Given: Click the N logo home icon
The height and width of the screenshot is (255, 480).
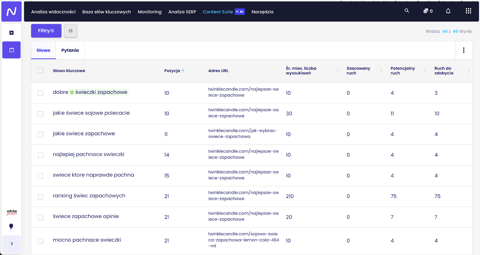Looking at the screenshot, I should point(11,11).
